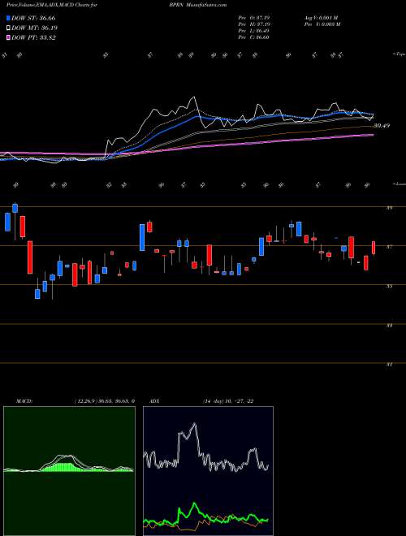Click the 'Pre H: 37.19' high value

254,24
